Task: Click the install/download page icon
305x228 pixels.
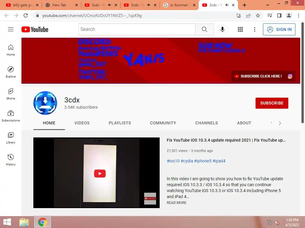Action: point(239,15)
